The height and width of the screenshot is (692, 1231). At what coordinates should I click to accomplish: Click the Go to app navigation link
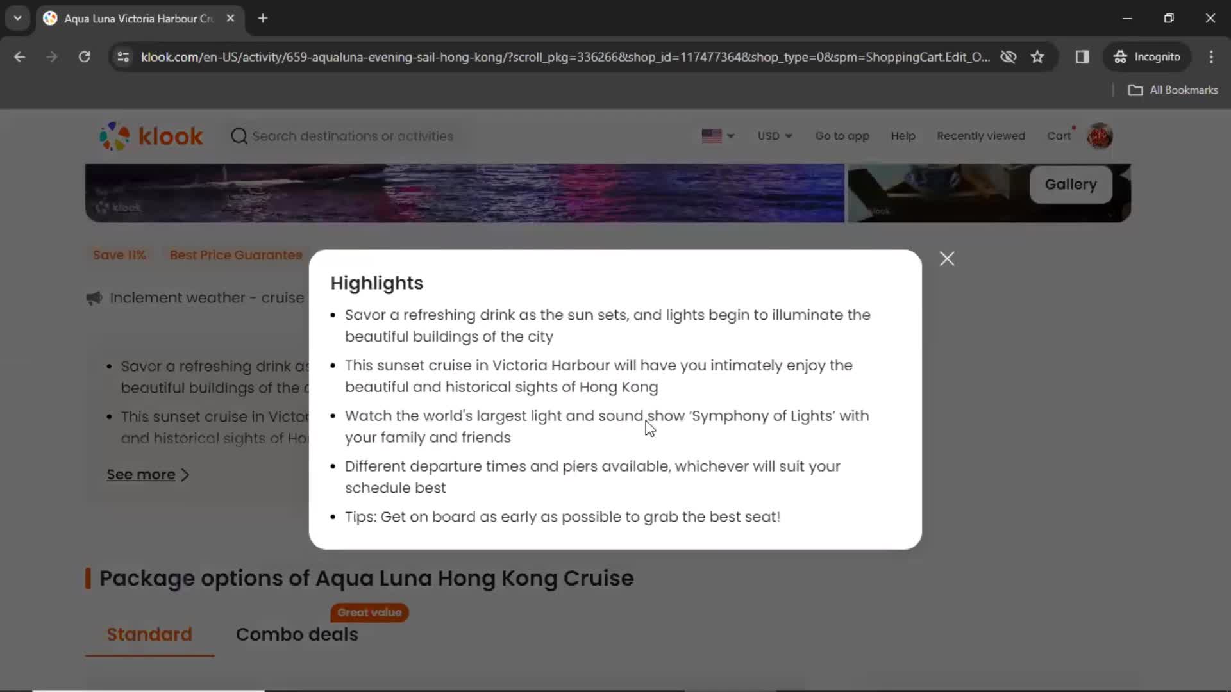843,135
